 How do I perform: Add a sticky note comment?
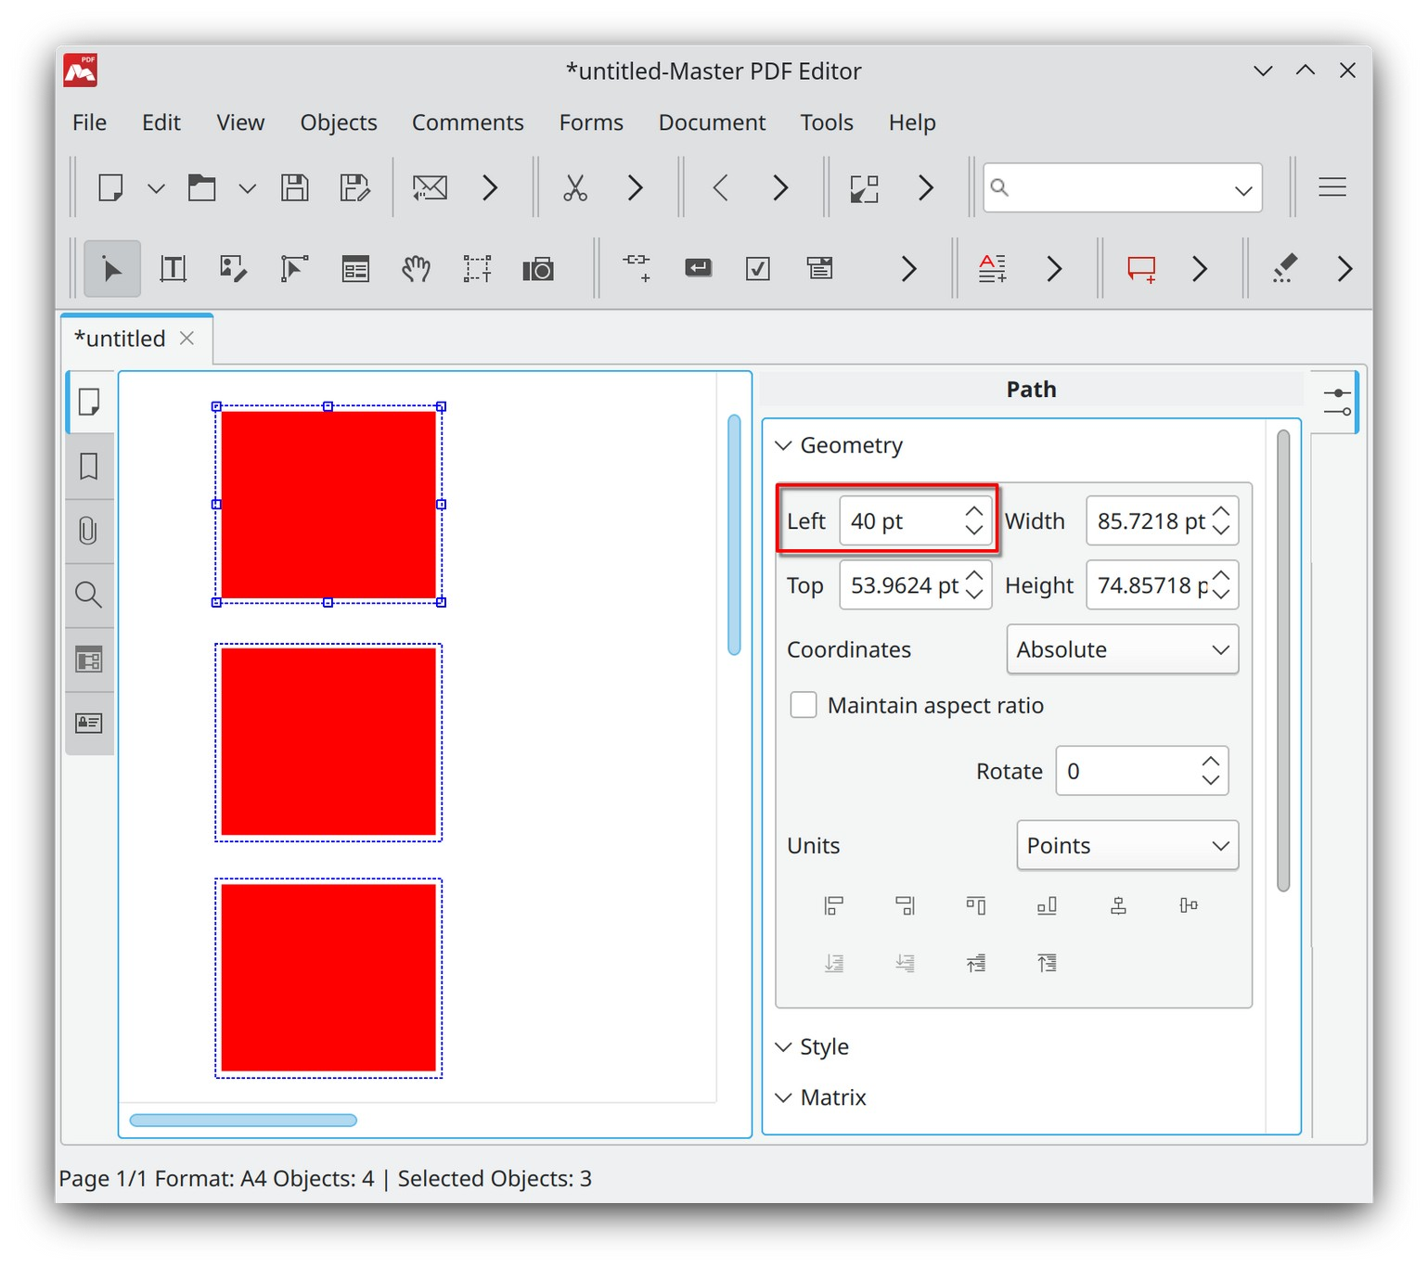pos(1140,269)
